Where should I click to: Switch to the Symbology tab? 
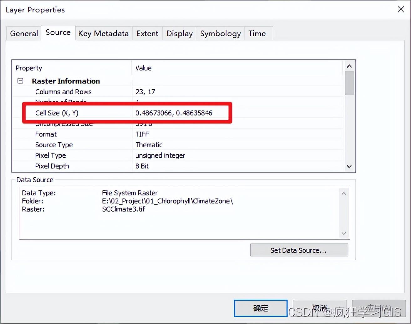220,33
